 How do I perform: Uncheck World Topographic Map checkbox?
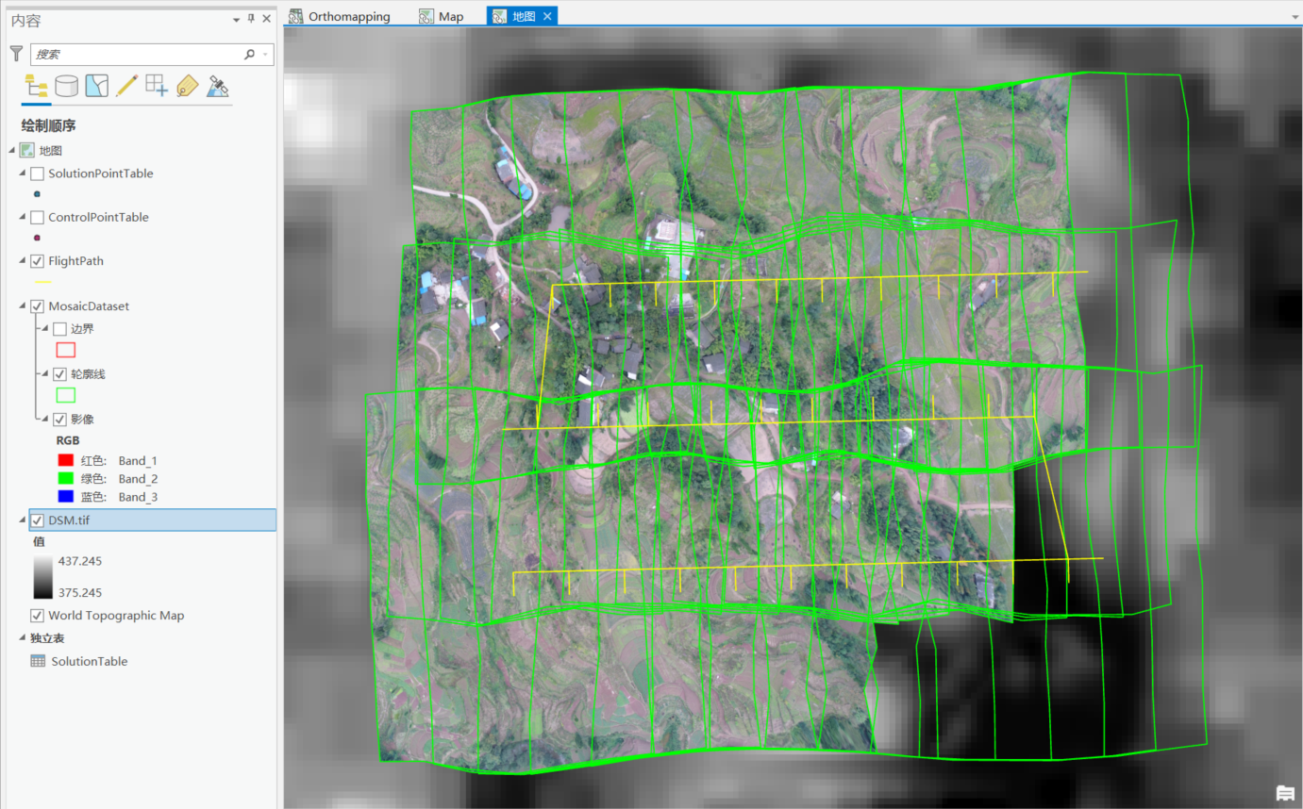[x=38, y=616]
